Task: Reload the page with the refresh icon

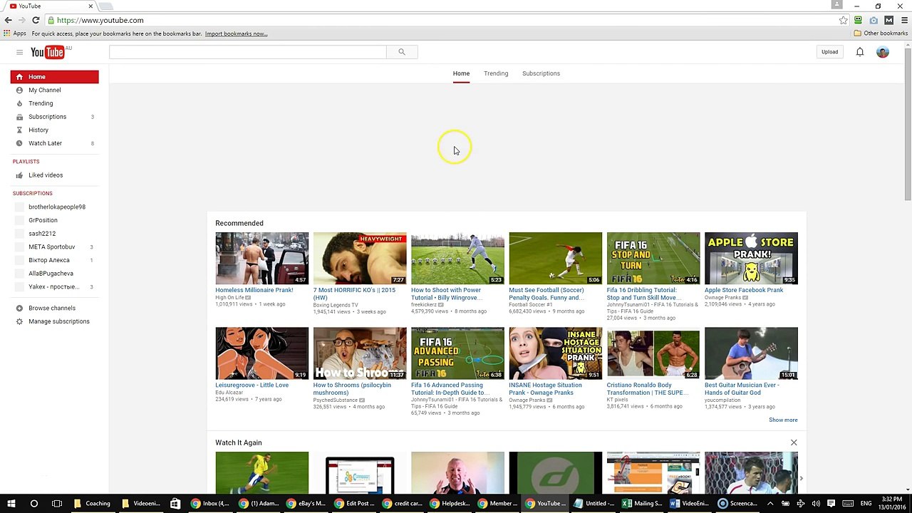Action: click(x=36, y=20)
